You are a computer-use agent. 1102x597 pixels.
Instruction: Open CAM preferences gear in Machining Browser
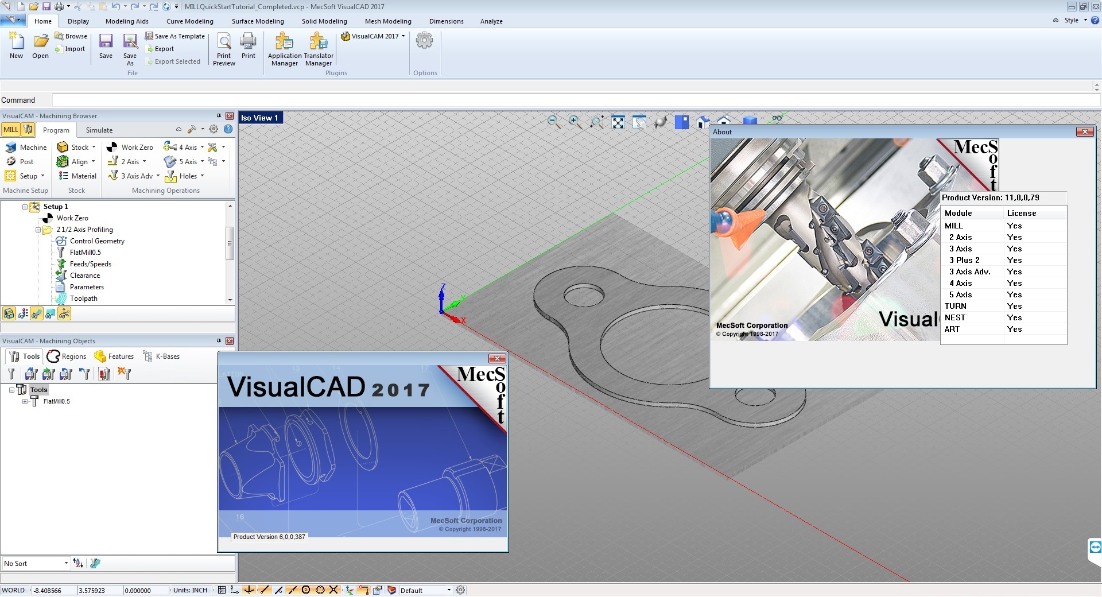(214, 129)
